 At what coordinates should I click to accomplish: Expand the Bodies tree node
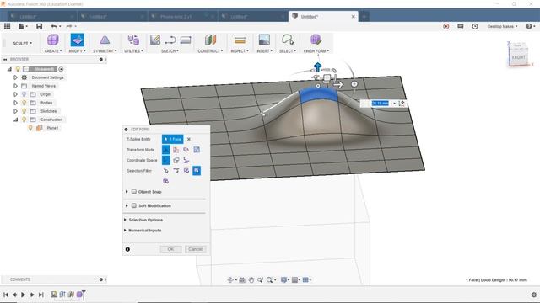point(15,103)
